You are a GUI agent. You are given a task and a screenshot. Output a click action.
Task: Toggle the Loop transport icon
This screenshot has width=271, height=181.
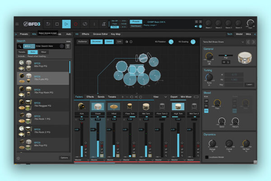pos(85,24)
